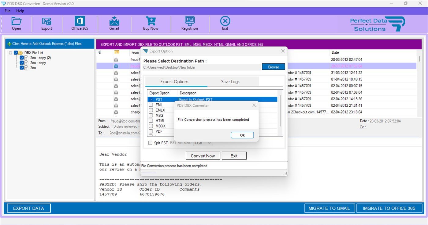The width and height of the screenshot is (428, 225).
Task: Click the Office 365 toolbar icon
Action: 80,23
